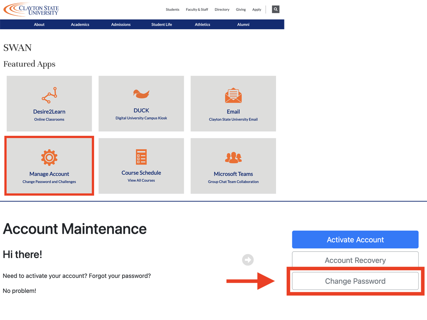Click the Manage Account gear icon
This screenshot has width=427, height=320.
49,157
